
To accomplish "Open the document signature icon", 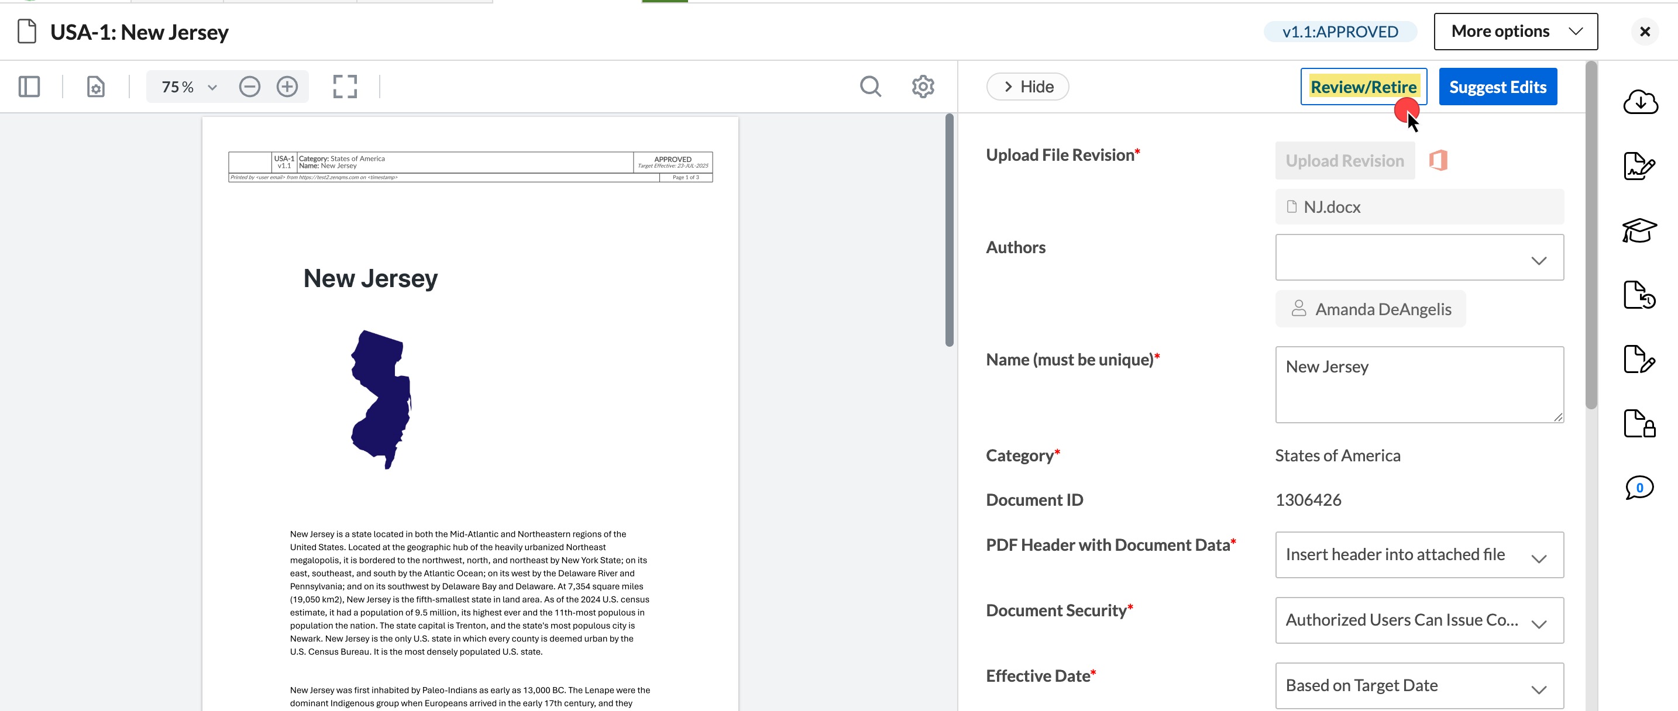I will click(x=1639, y=166).
